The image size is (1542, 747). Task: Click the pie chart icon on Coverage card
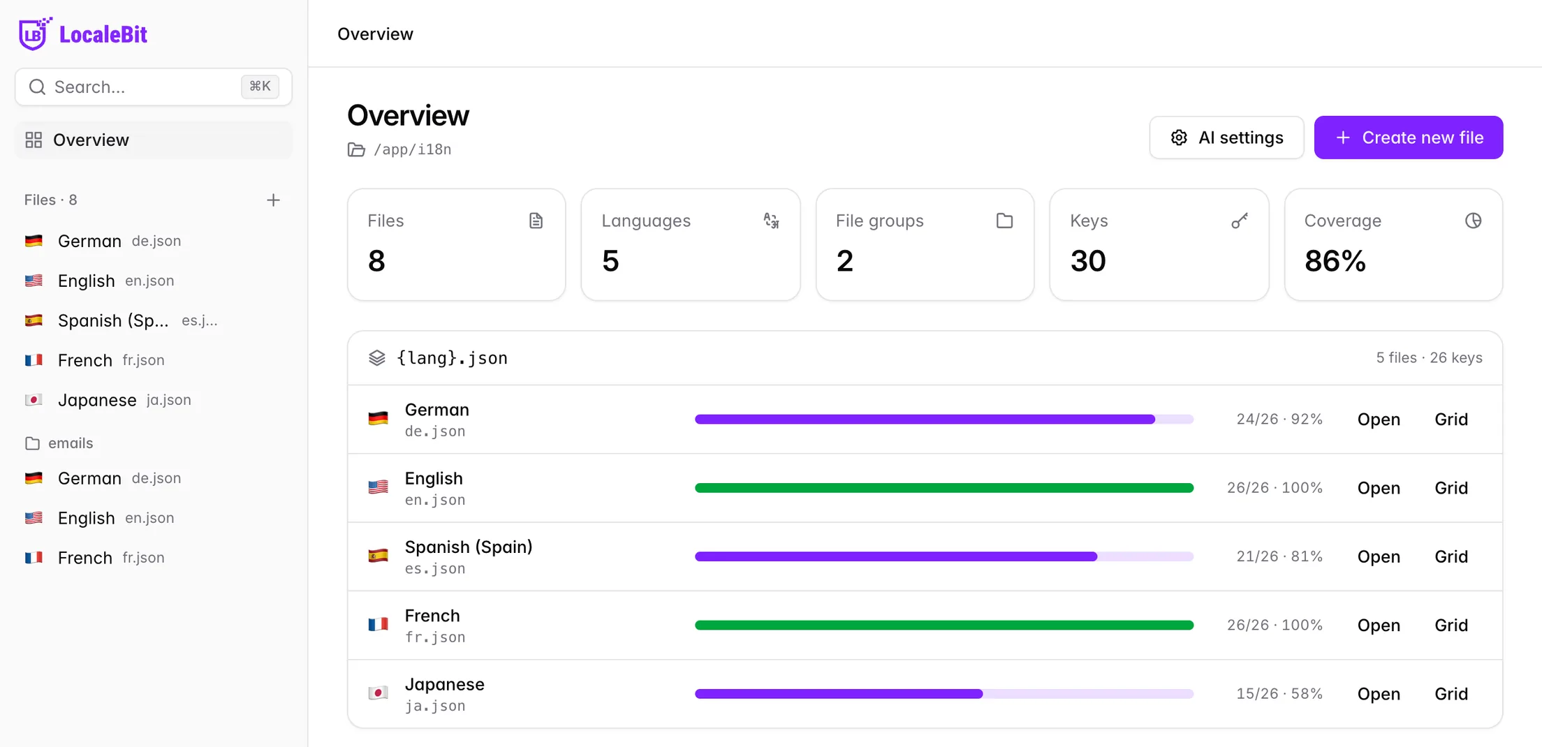(1473, 221)
